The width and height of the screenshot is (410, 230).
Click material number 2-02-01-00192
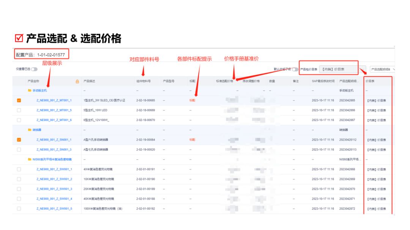click(x=145, y=209)
